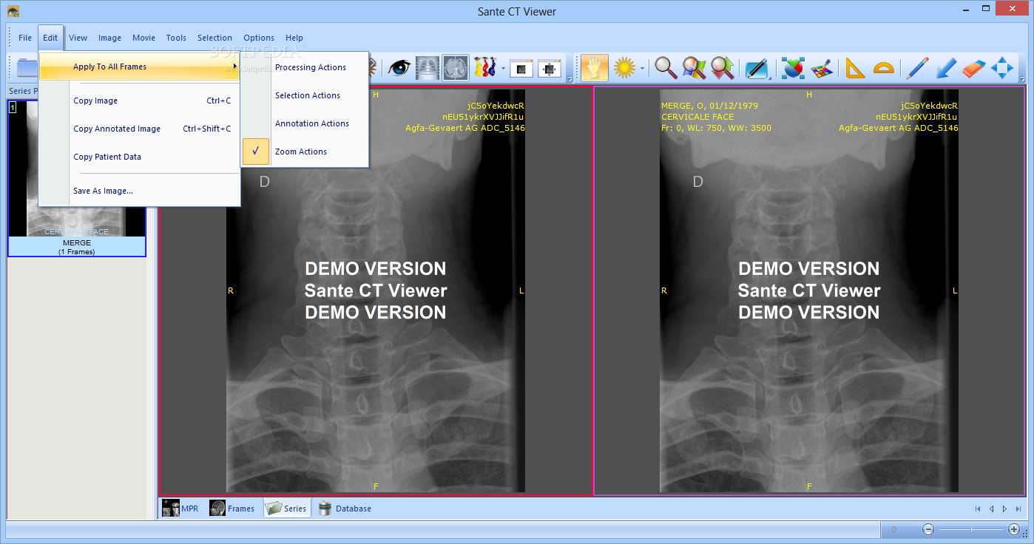Click the fit-image window with arrows icon

(550, 68)
